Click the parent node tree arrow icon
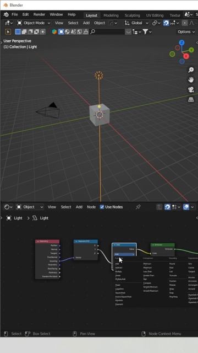The width and height of the screenshot is (198, 353). (x=159, y=207)
